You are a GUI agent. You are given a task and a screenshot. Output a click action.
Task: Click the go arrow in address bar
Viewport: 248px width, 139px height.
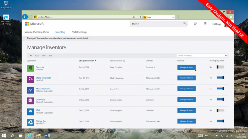pos(140,17)
